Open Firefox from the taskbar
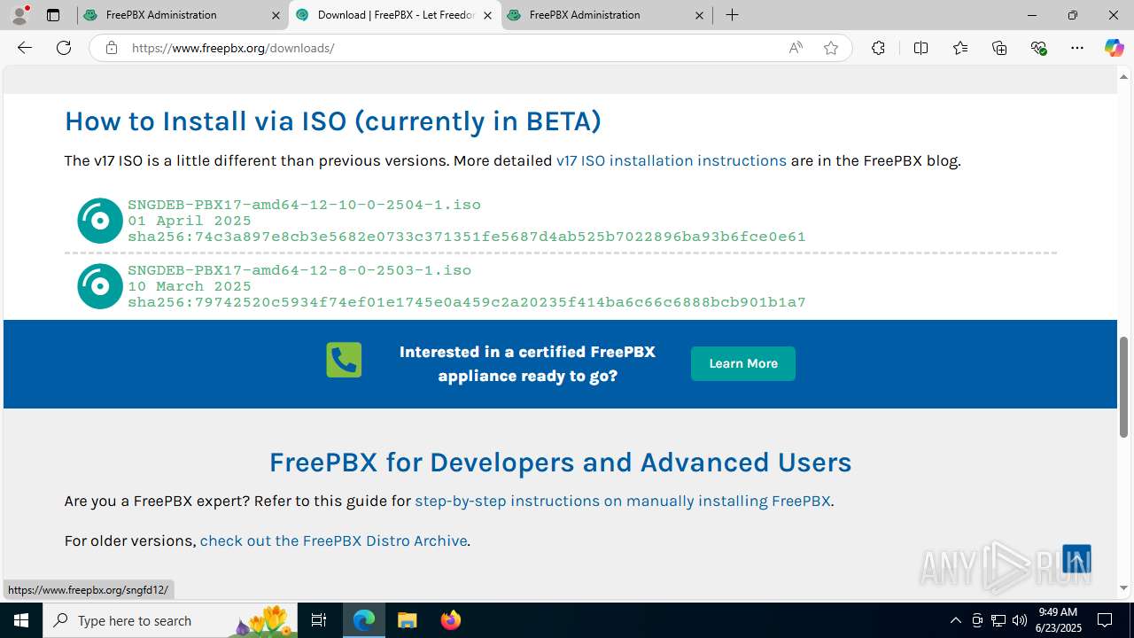Viewport: 1134px width, 638px height. 450,620
